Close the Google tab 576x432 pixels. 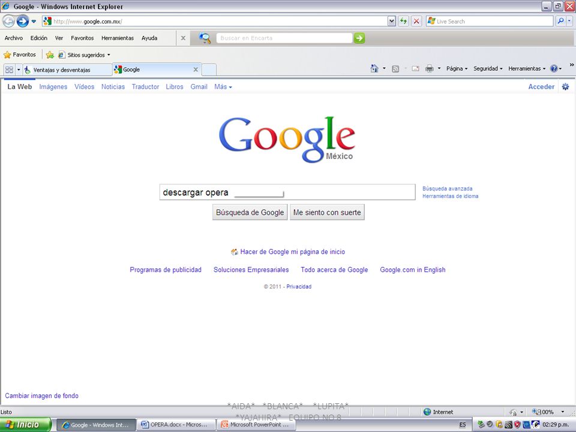pos(196,70)
